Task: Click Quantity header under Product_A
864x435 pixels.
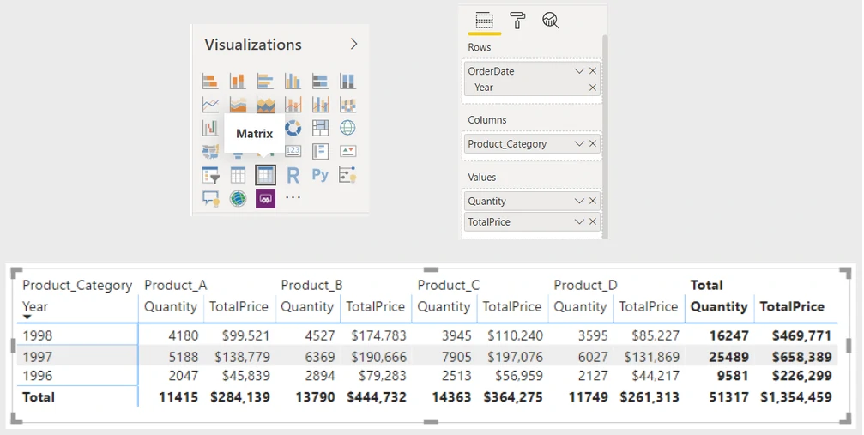Action: pyautogui.click(x=170, y=306)
